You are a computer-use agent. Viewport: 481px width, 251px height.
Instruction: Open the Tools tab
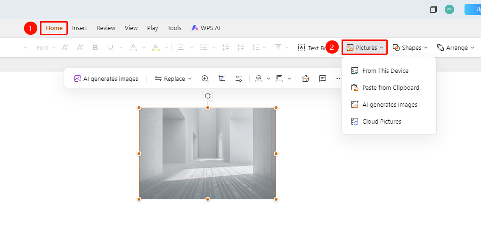coord(174,28)
